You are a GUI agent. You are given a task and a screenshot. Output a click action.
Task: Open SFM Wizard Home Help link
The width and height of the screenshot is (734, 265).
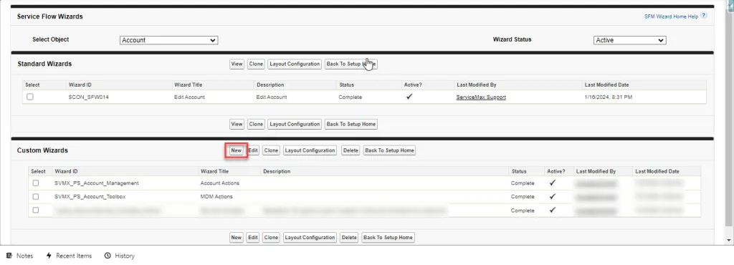pyautogui.click(x=671, y=16)
